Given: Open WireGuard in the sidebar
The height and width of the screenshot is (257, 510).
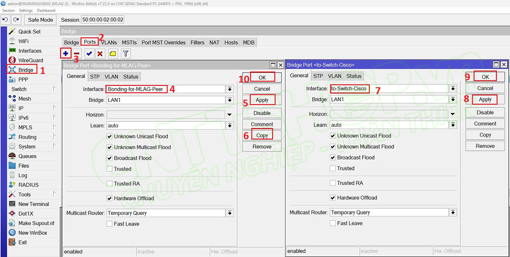Looking at the screenshot, I should pos(31,60).
